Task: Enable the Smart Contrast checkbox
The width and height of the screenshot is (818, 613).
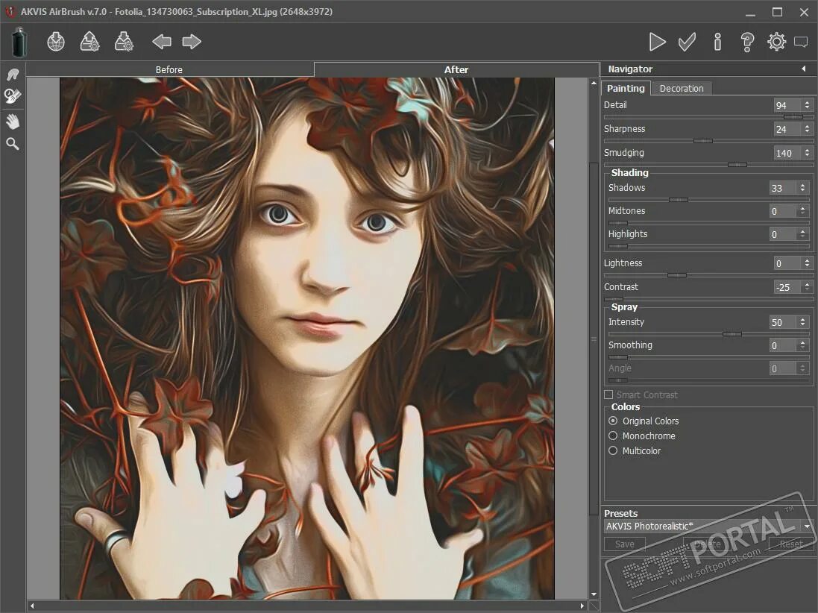Action: click(608, 394)
